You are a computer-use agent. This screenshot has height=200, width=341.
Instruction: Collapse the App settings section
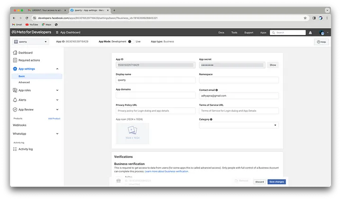pyautogui.click(x=57, y=69)
